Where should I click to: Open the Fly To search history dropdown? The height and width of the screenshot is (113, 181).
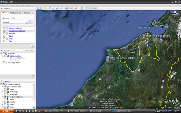(x=27, y=22)
